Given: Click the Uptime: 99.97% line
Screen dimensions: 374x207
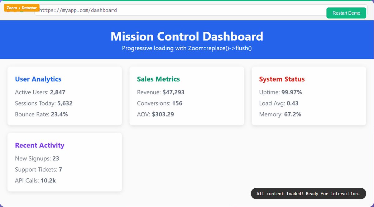Looking at the screenshot, I should click(280, 92).
